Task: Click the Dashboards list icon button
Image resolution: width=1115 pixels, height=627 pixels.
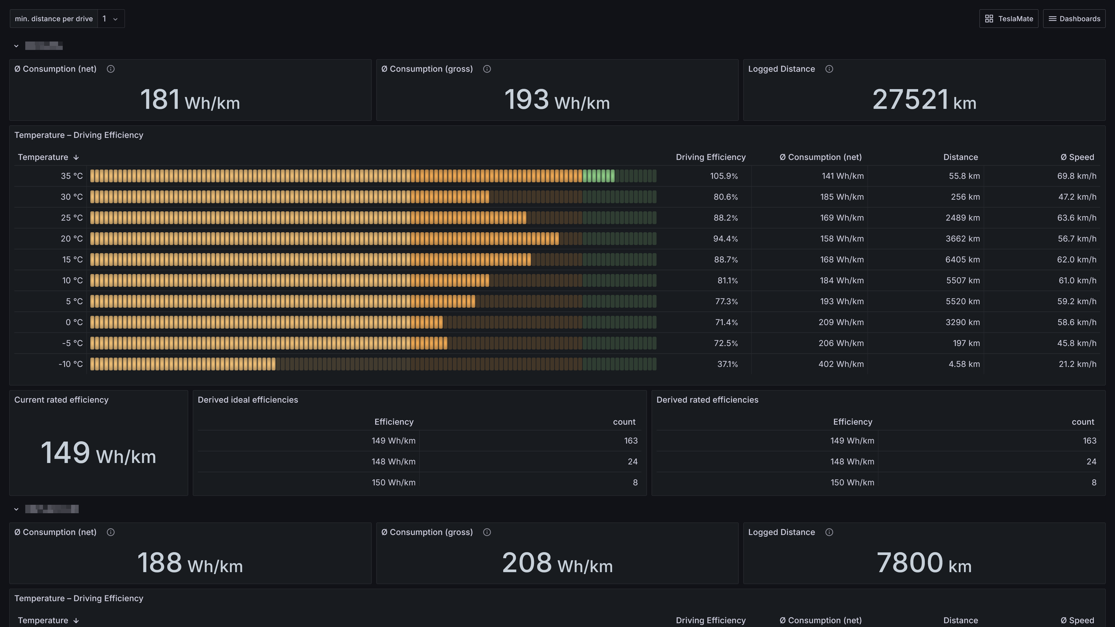Action: [1074, 19]
